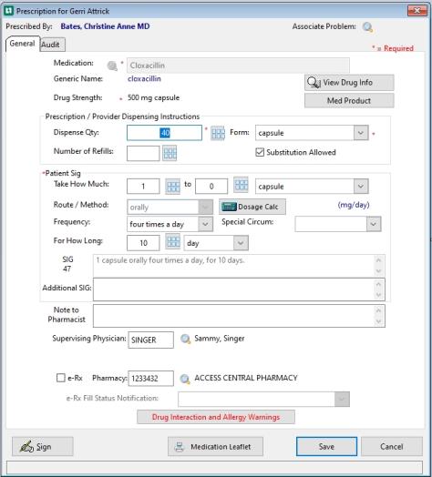This screenshot has width=432, height=477.
Task: Open the Number of Refills keypad icon
Action: (x=170, y=153)
